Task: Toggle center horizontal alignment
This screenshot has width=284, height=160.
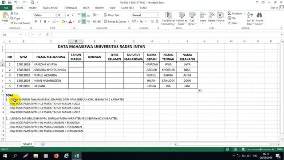Action: (83, 22)
